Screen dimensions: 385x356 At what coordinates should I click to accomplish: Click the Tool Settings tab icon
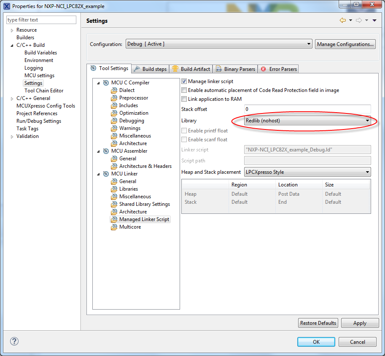pyautogui.click(x=93, y=68)
